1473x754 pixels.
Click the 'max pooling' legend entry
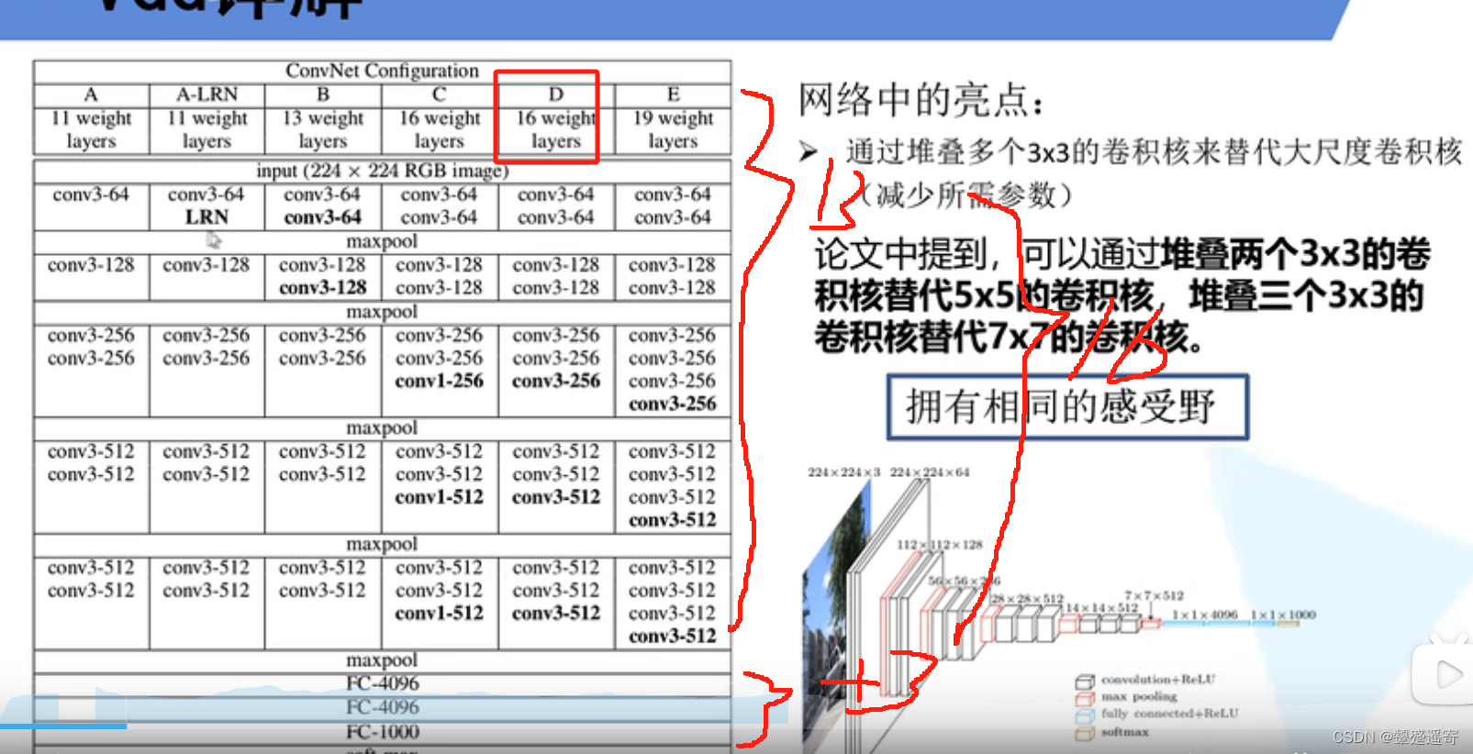tap(1127, 697)
